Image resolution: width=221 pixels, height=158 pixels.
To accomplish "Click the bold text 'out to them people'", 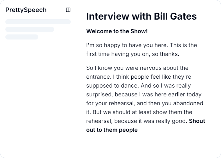I will [112, 130].
